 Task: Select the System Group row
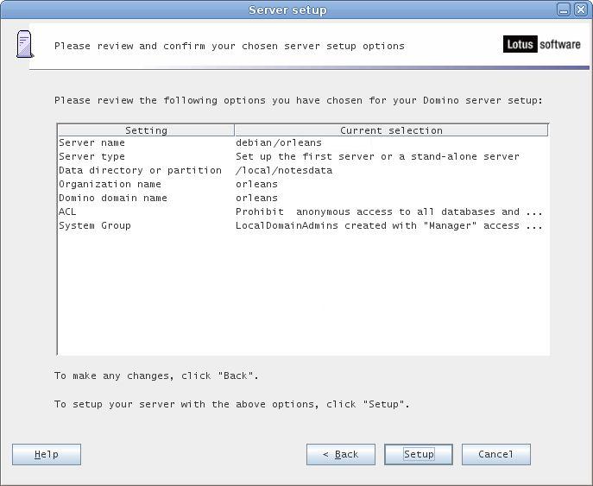point(95,225)
